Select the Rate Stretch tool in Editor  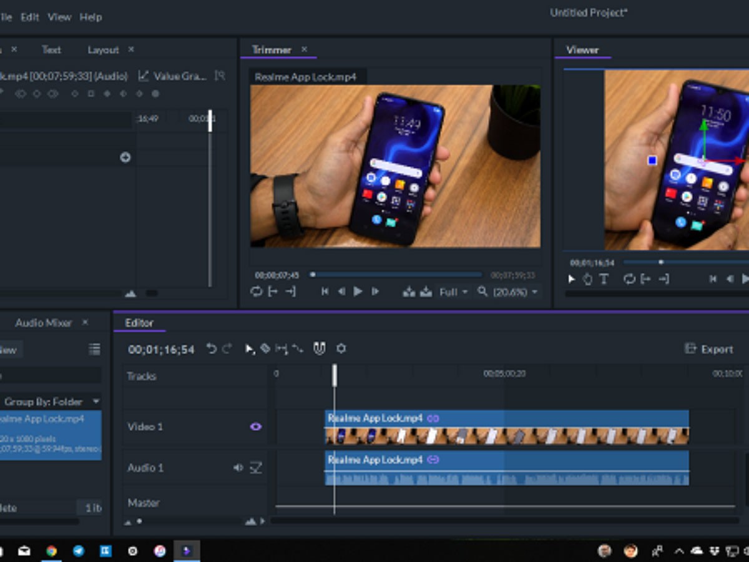(298, 349)
